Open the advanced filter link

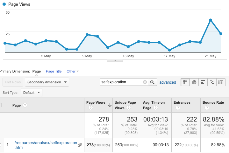coord(168,82)
